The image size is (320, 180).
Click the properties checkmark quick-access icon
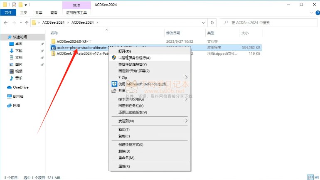tap(14, 5)
